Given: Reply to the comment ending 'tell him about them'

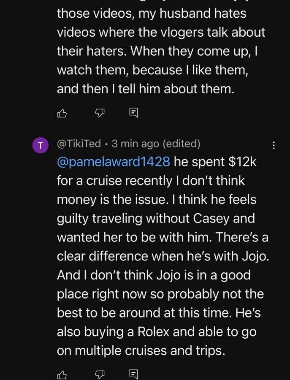Looking at the screenshot, I should pos(133,113).
